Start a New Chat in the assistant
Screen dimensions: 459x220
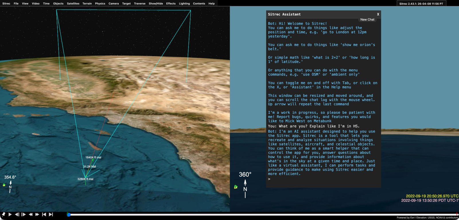tap(367, 20)
